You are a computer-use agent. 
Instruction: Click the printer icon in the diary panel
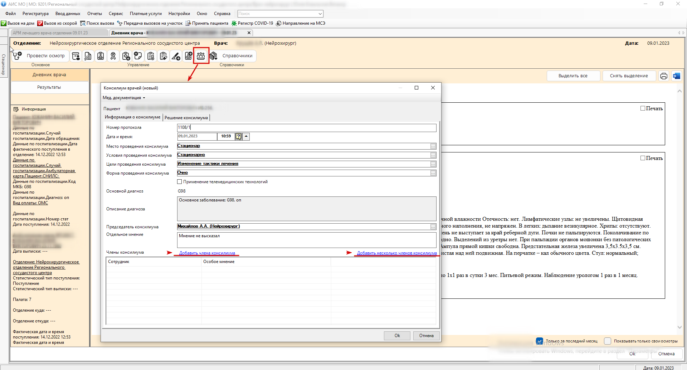click(664, 76)
